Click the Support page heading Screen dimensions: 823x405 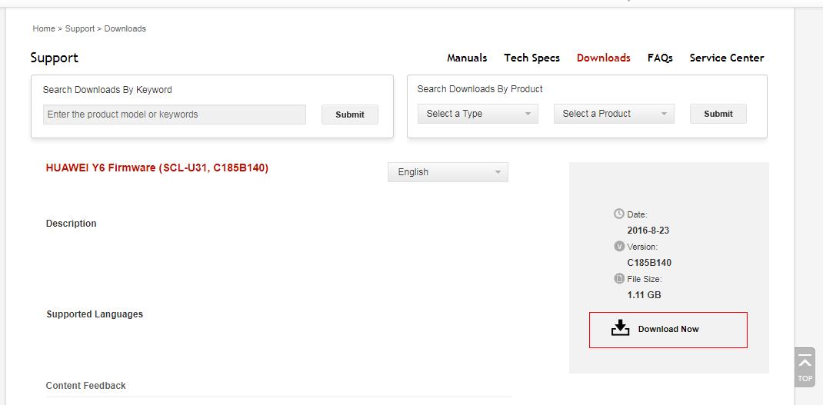tap(54, 58)
